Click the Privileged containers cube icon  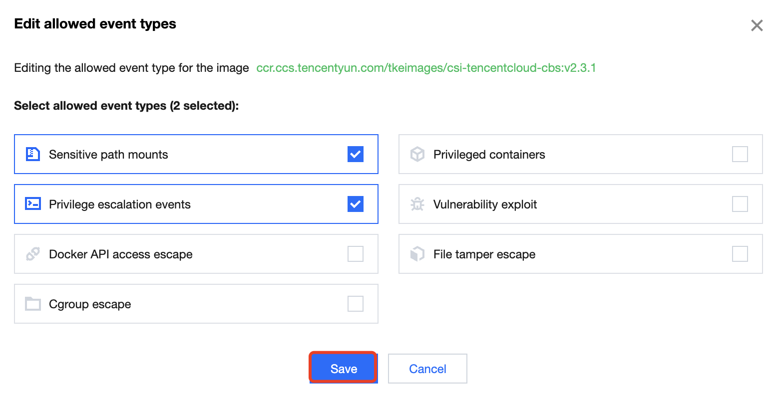(417, 154)
